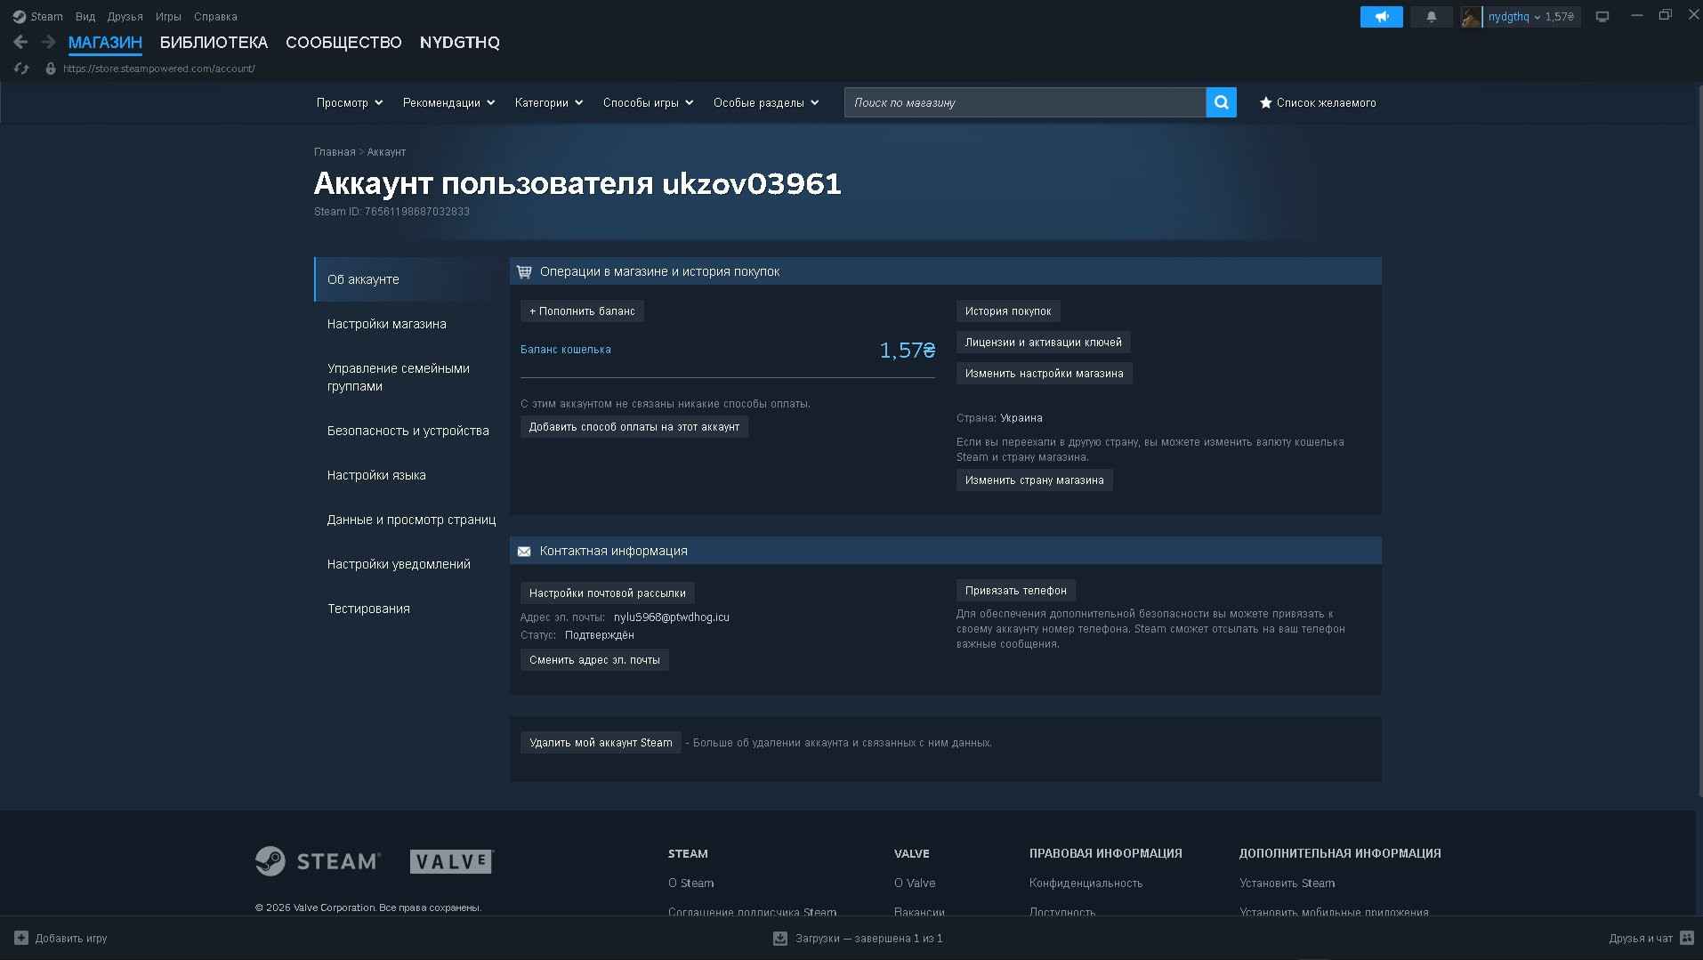Click Сменить адрес эл. почты button
Screen dimensions: 1703x960
tap(594, 660)
